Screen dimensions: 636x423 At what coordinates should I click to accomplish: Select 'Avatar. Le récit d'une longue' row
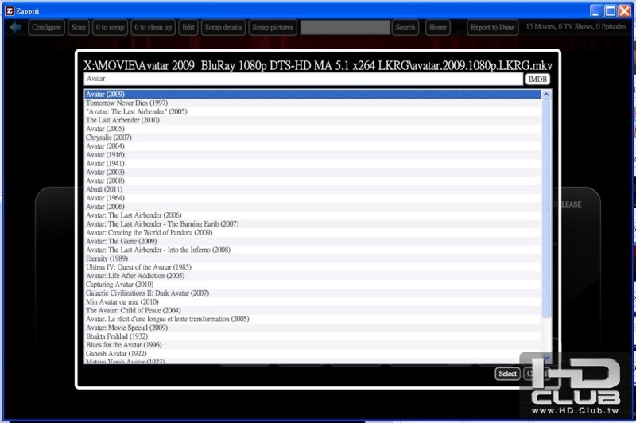coord(312,319)
